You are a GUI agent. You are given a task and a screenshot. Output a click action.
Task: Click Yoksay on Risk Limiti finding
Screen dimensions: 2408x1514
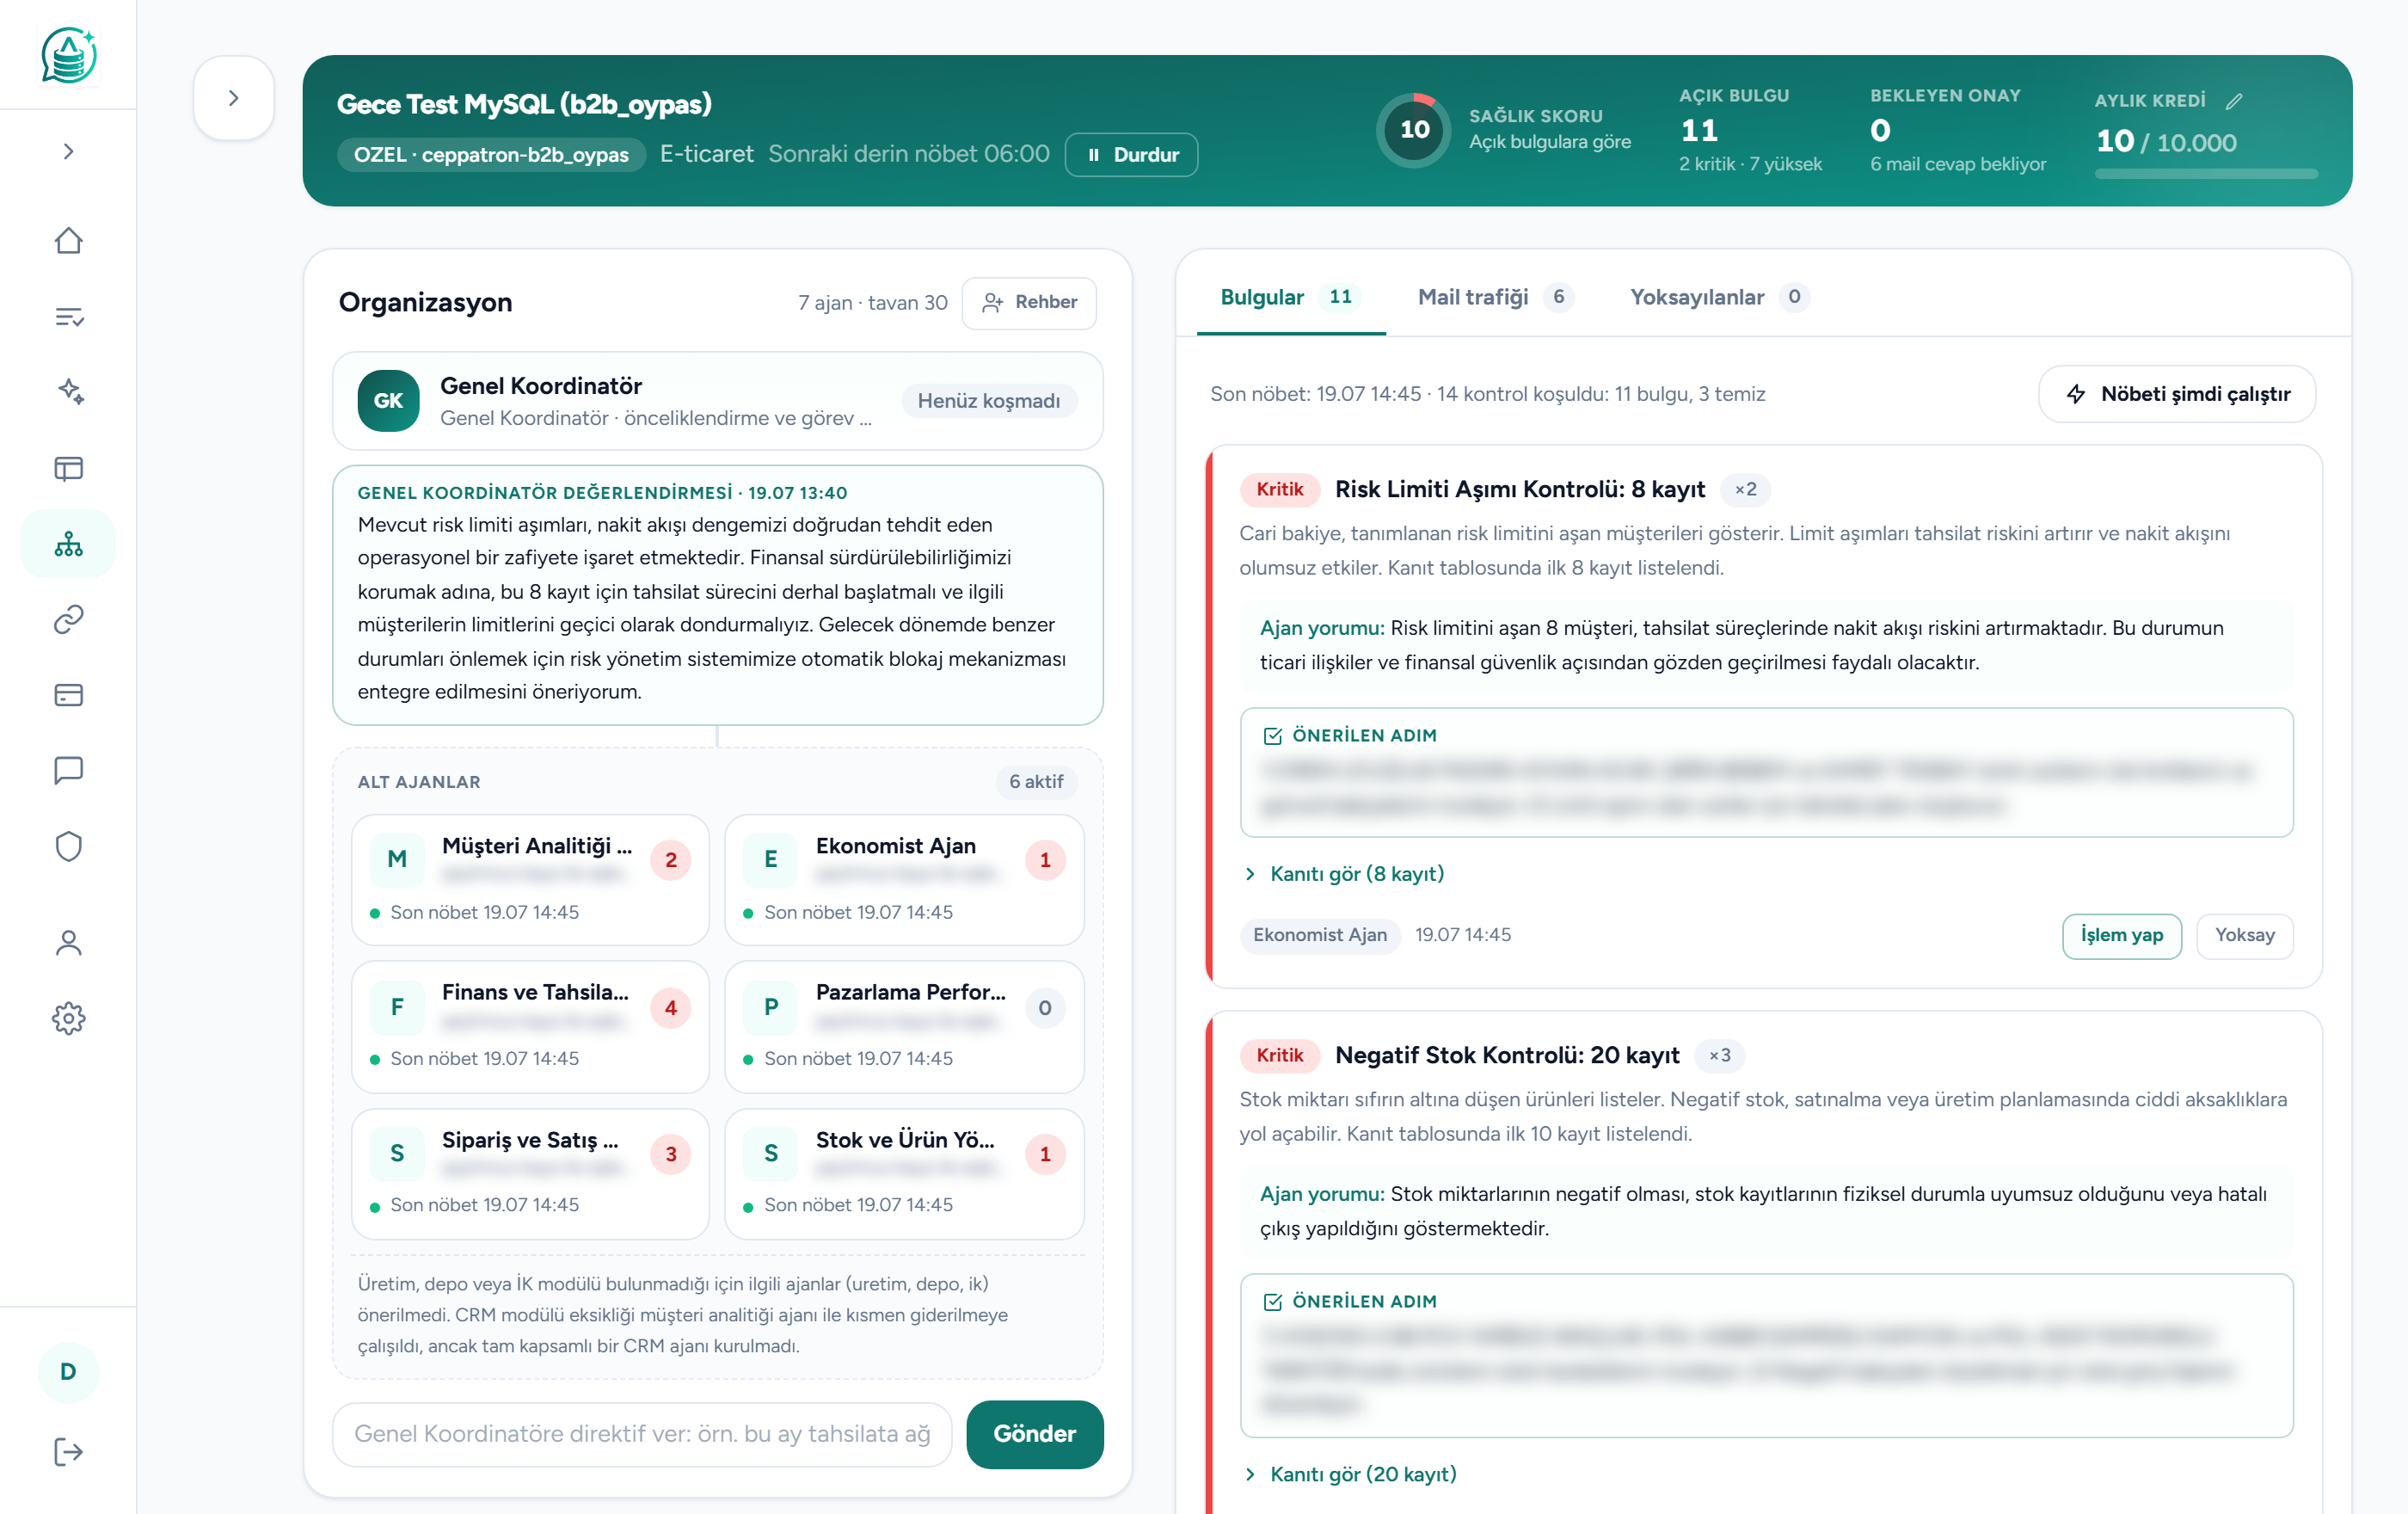[2245, 936]
